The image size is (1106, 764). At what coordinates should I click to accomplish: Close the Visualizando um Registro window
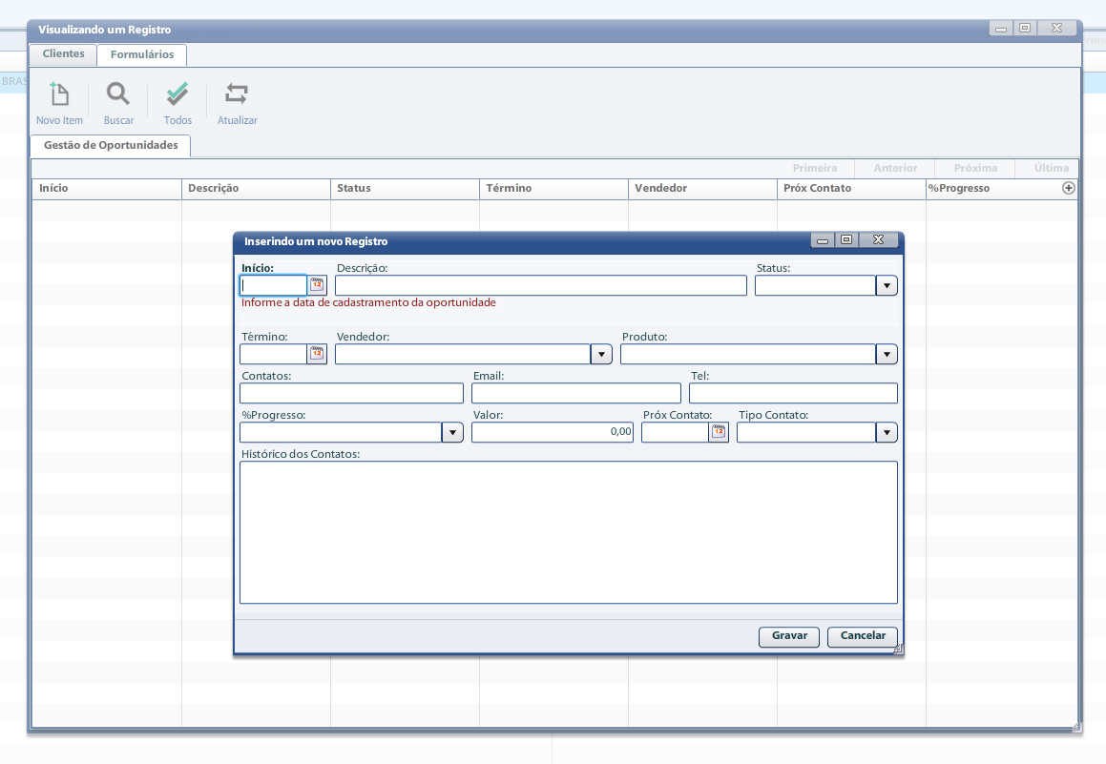(1056, 28)
